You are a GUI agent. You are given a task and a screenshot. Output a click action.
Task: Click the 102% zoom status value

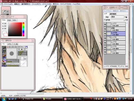coord(3,96)
